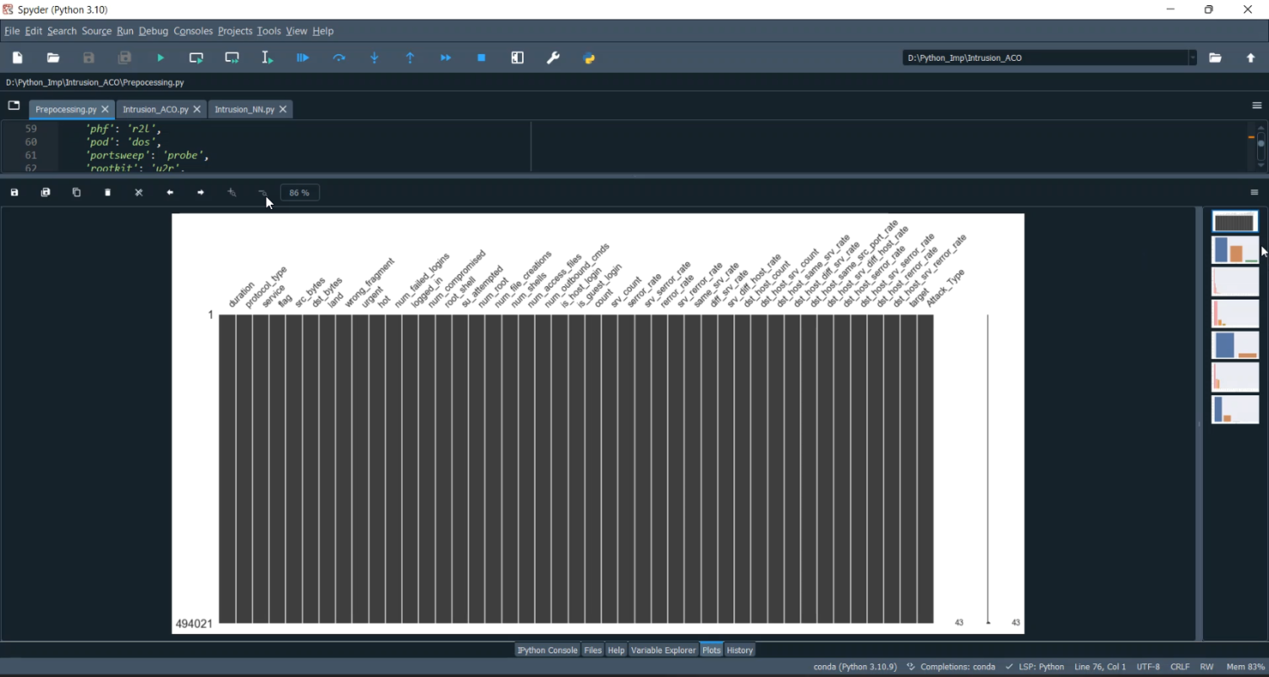Save the plot using the Plots pane save icon
The height and width of the screenshot is (677, 1269).
[14, 193]
